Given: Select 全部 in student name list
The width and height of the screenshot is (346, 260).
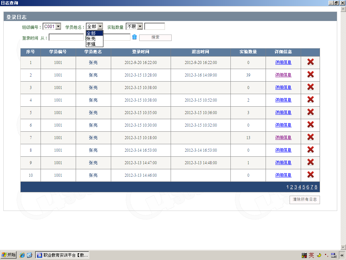Looking at the screenshot, I should pyautogui.click(x=95, y=33).
